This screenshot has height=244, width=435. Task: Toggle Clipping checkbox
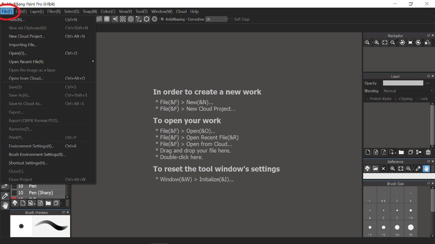(x=396, y=99)
